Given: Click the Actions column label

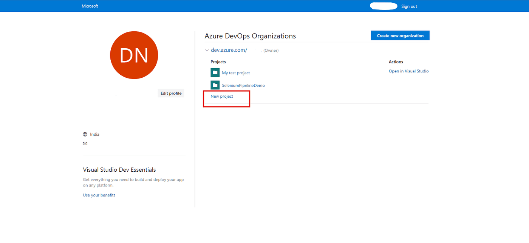Looking at the screenshot, I should (x=396, y=62).
